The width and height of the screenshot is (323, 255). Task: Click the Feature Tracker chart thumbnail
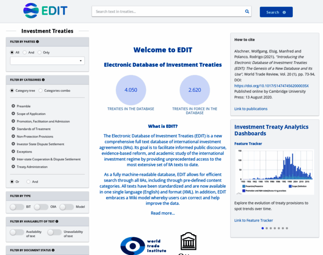[x=275, y=172]
